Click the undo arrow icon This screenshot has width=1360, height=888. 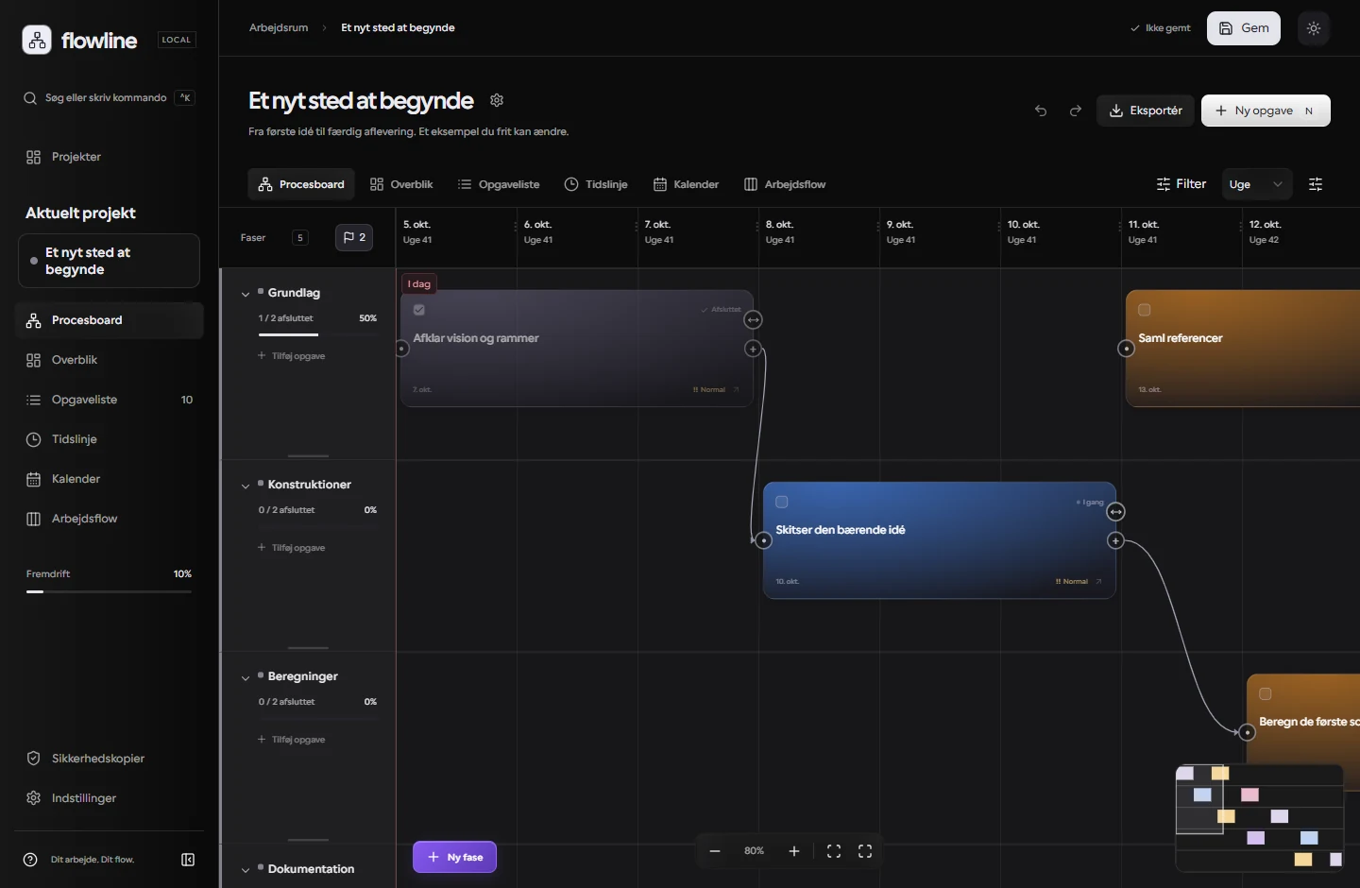pos(1041,111)
